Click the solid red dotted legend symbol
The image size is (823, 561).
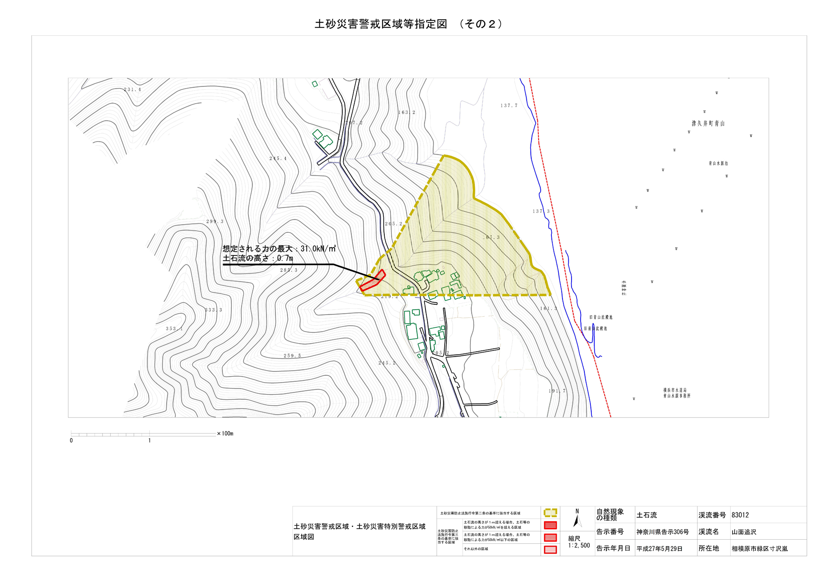pos(550,525)
